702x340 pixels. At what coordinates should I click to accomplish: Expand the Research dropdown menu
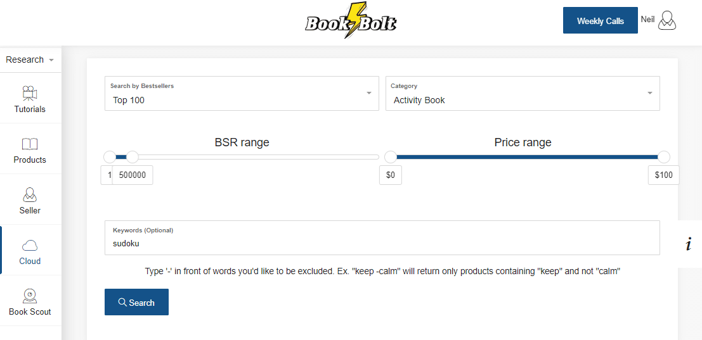[x=30, y=60]
